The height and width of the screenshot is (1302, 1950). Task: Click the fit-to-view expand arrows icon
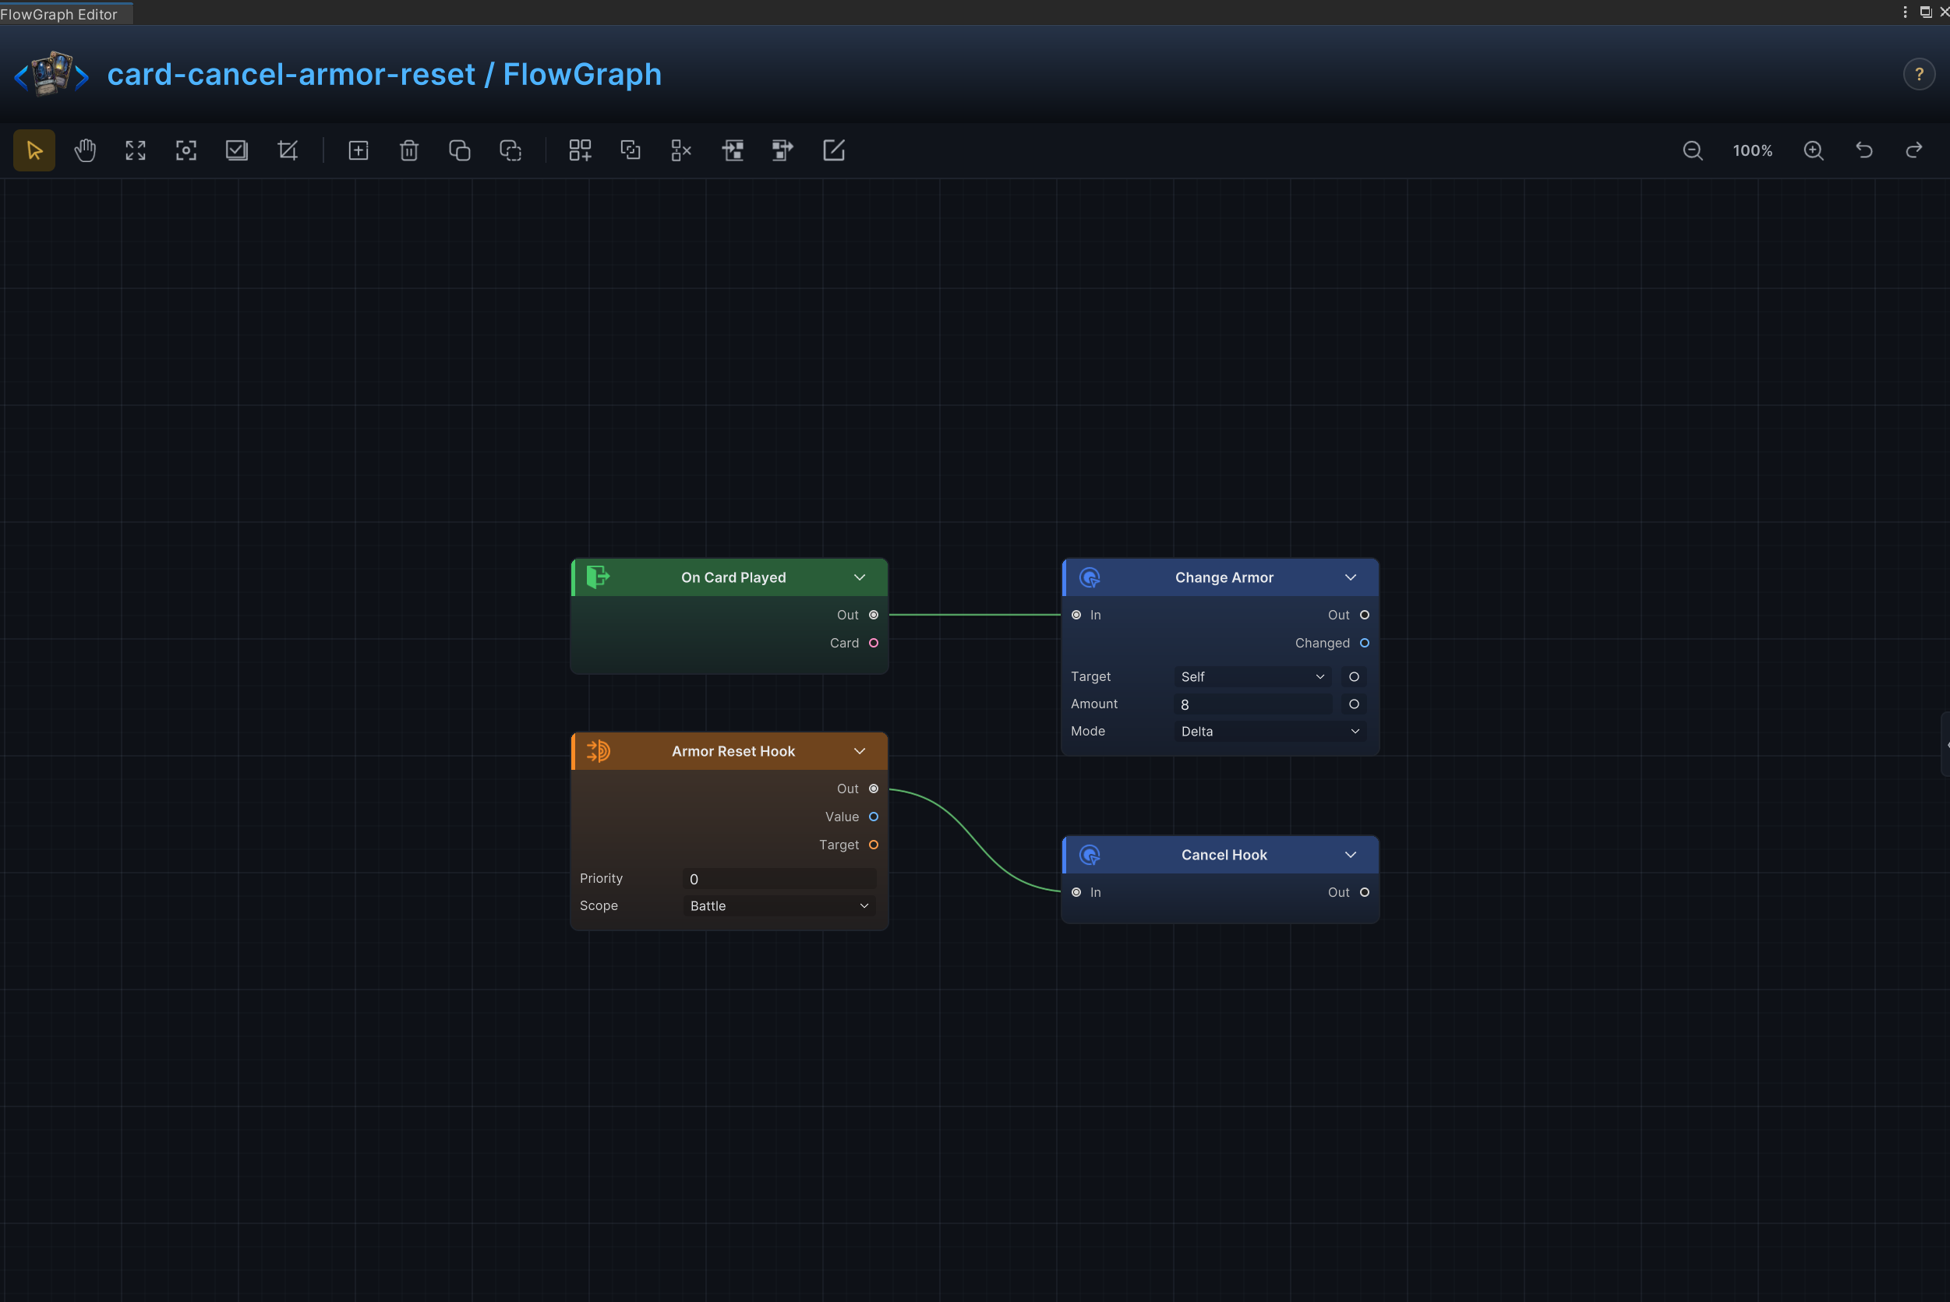tap(136, 150)
